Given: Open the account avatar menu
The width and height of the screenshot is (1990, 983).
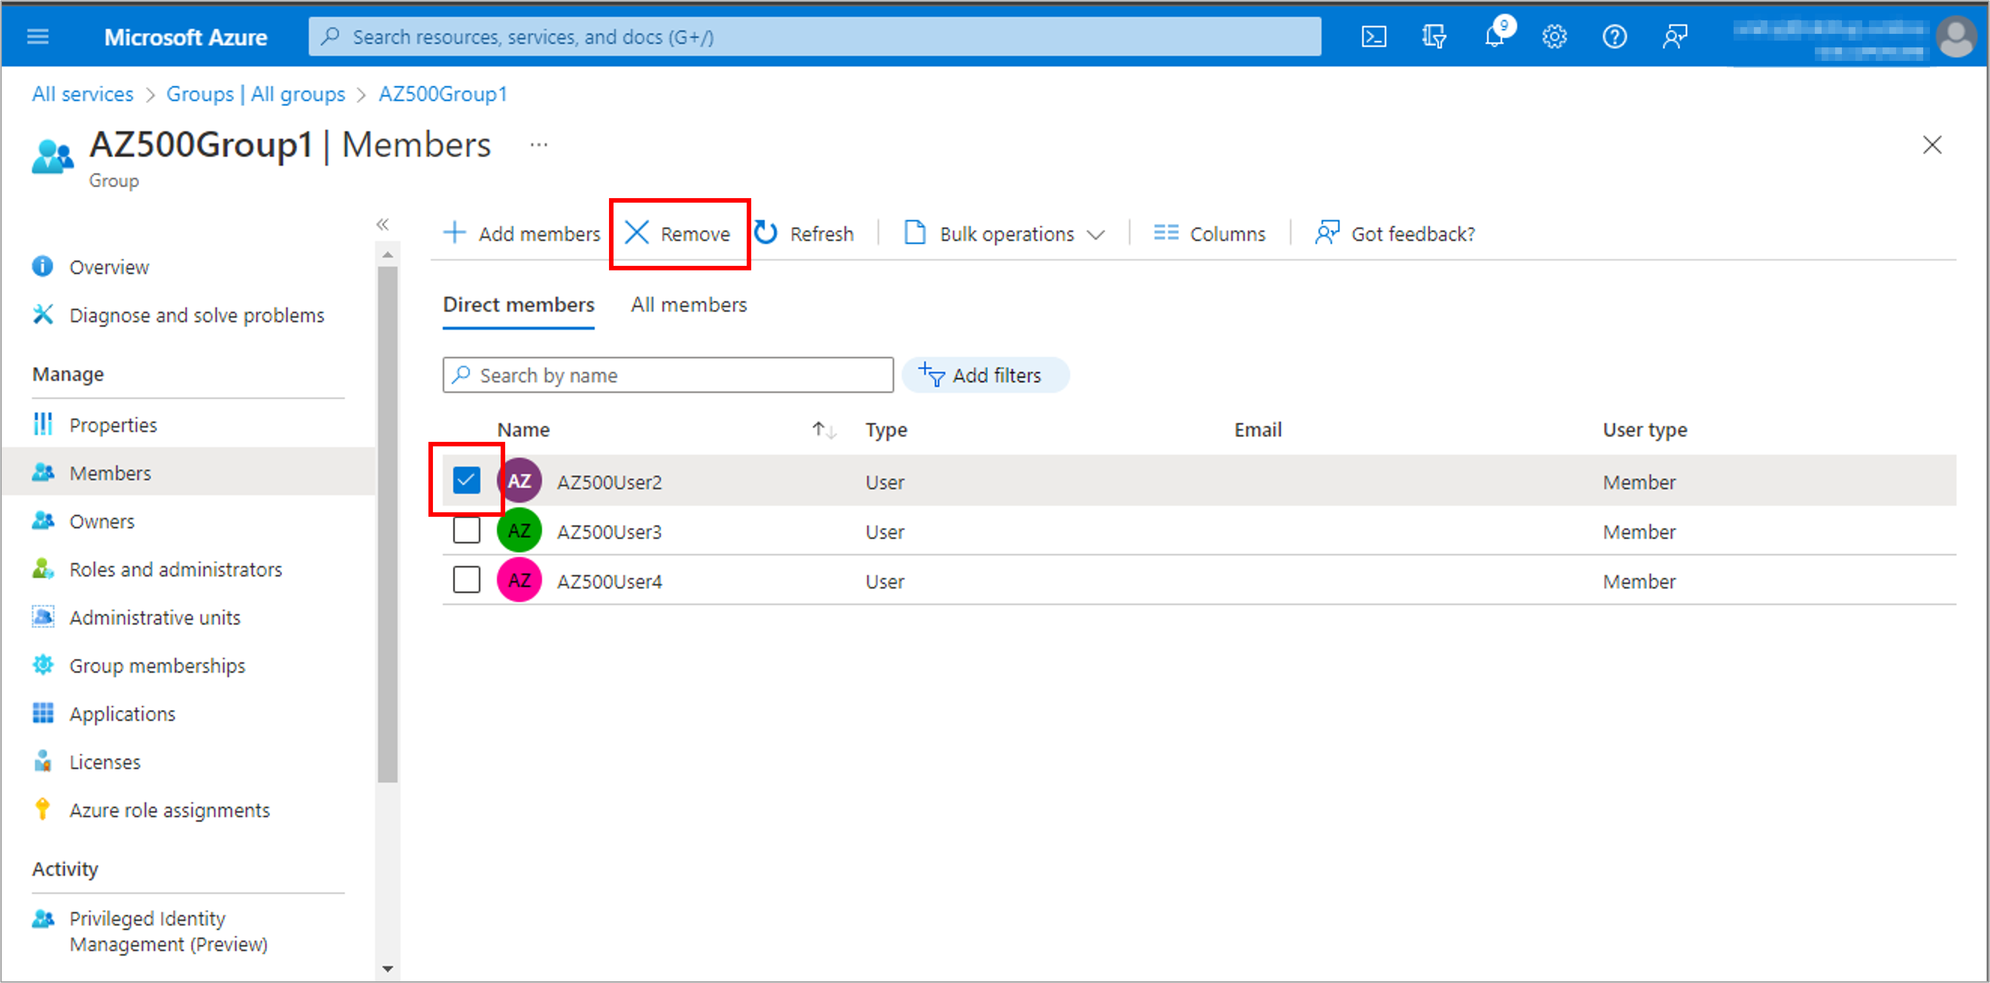Looking at the screenshot, I should [1956, 36].
